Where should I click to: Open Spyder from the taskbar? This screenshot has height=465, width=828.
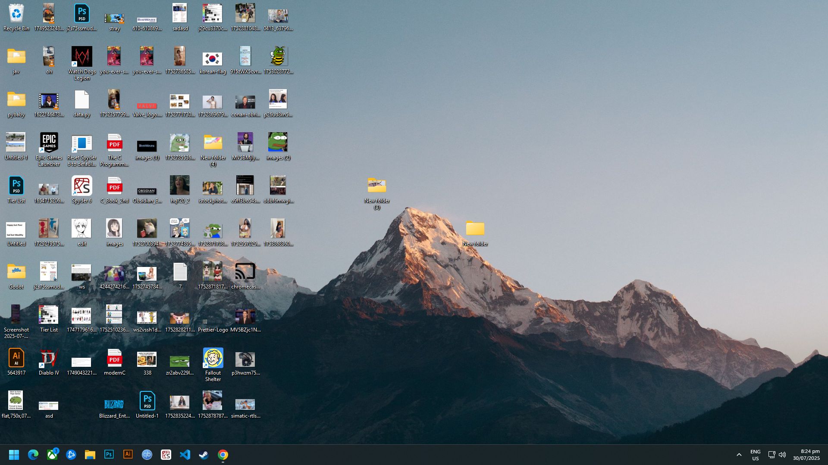pyautogui.click(x=166, y=455)
